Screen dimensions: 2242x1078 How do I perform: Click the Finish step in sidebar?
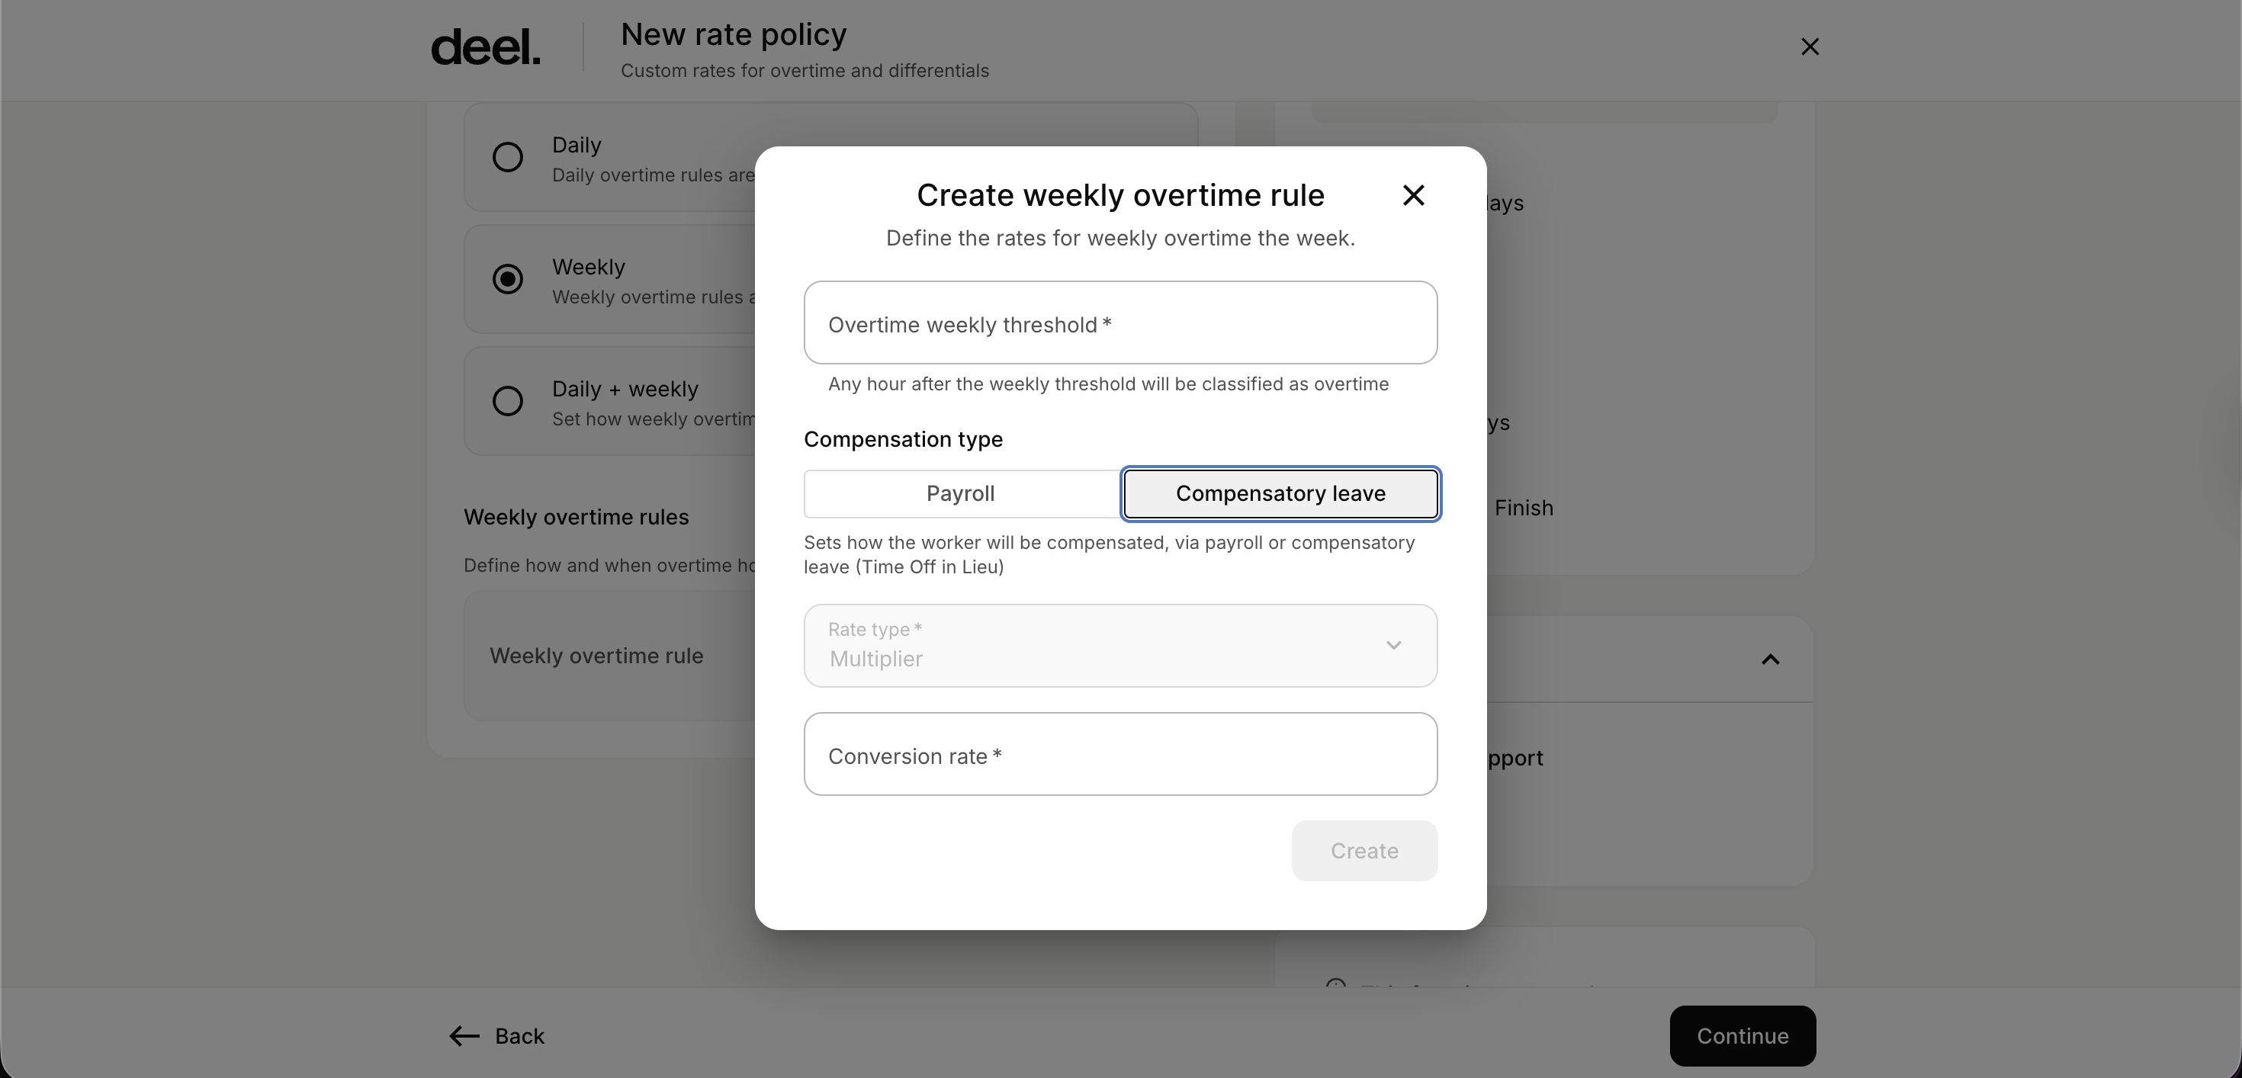coord(1523,508)
